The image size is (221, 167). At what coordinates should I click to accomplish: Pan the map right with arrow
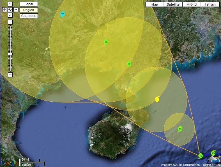[16, 10]
